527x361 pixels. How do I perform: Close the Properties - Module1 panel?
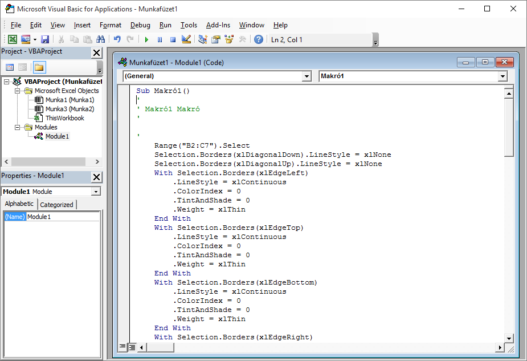[96, 177]
